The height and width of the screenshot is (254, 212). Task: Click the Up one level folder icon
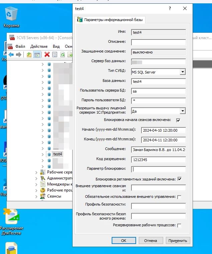click(29, 54)
